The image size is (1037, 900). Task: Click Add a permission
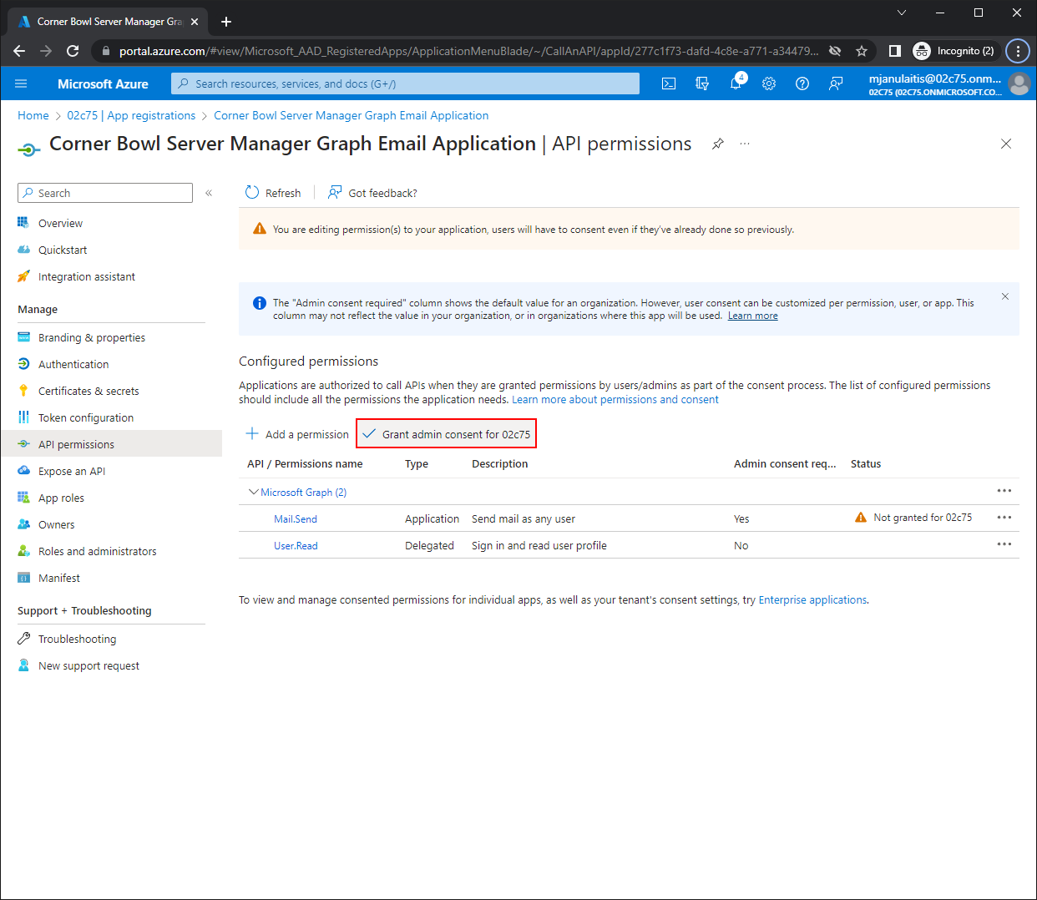(x=298, y=434)
